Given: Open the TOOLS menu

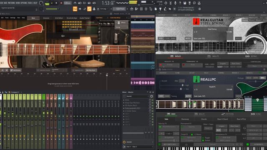Looking at the screenshot, I should coord(30,3).
